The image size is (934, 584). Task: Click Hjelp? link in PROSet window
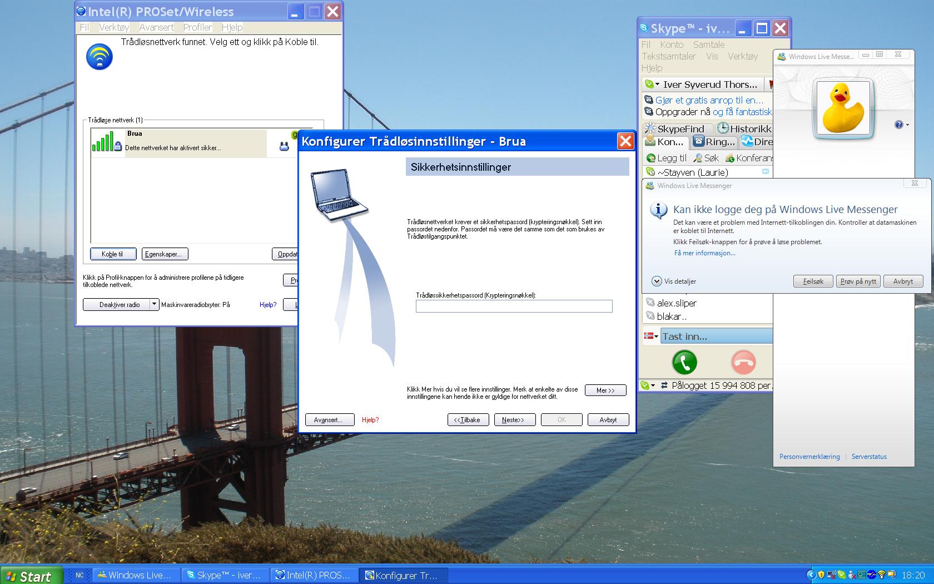click(268, 305)
